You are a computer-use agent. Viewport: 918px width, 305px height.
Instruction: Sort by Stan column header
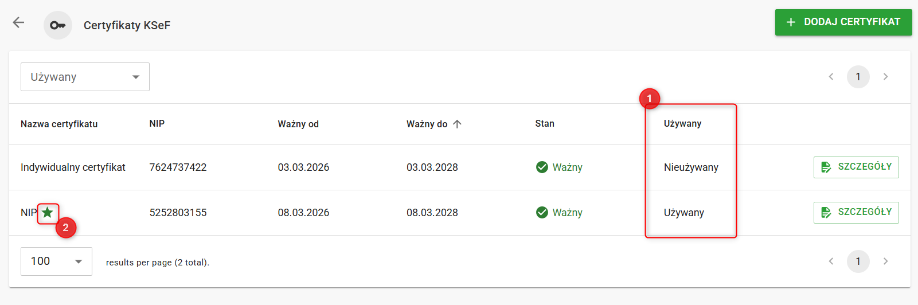point(545,124)
